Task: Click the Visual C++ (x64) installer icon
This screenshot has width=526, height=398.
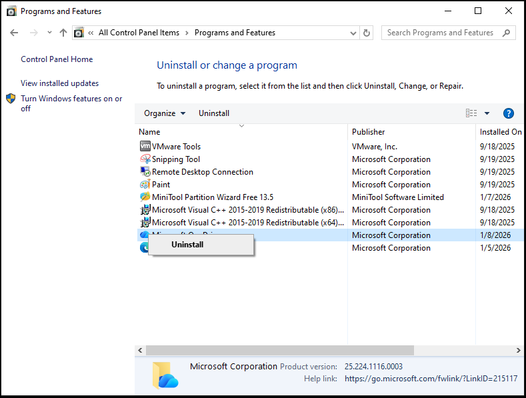Action: 145,222
